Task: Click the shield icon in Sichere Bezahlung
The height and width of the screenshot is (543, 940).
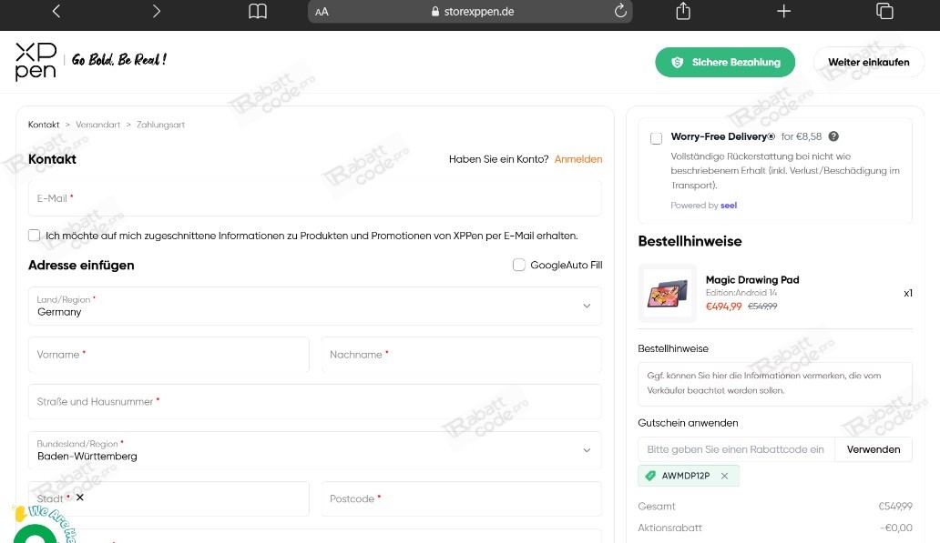Action: click(678, 62)
